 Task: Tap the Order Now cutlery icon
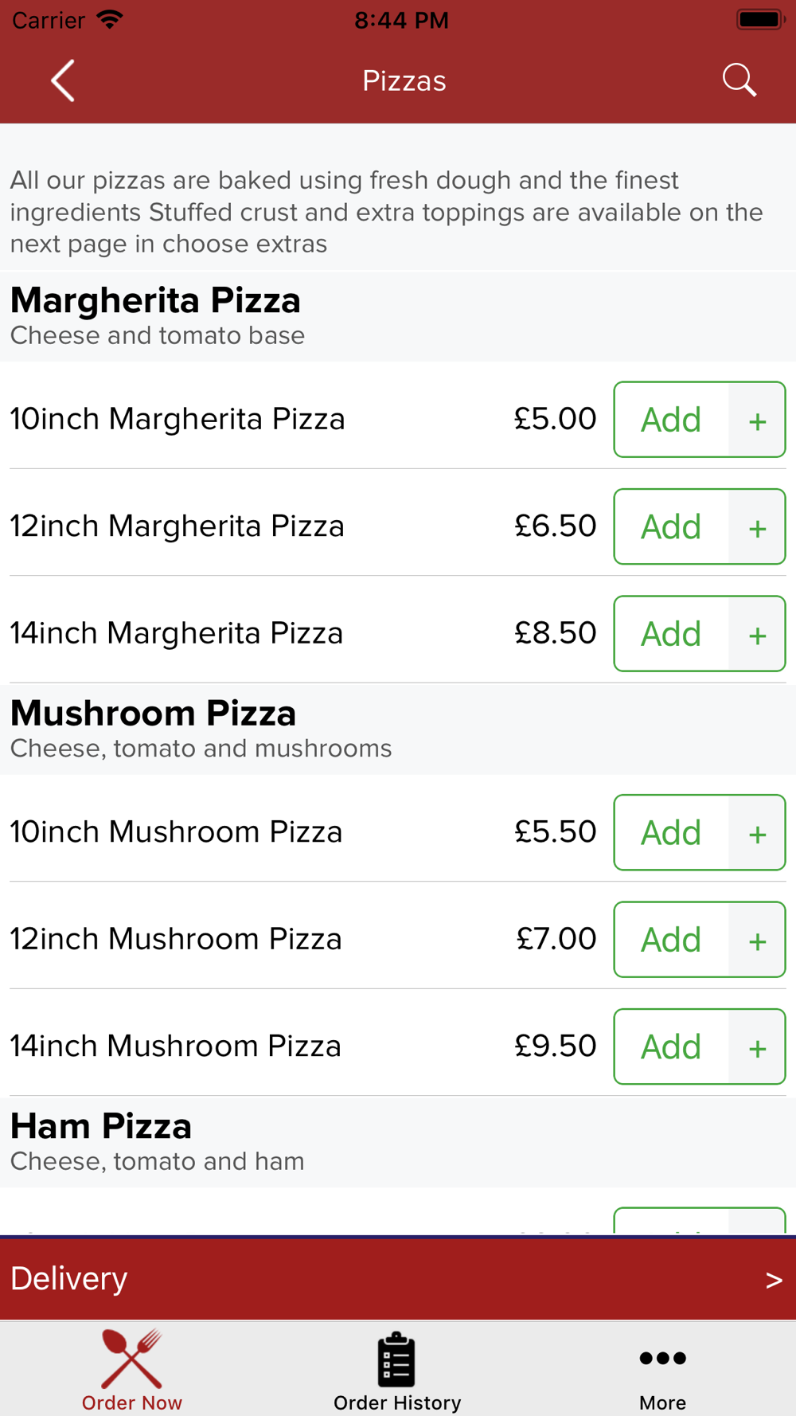(132, 1359)
